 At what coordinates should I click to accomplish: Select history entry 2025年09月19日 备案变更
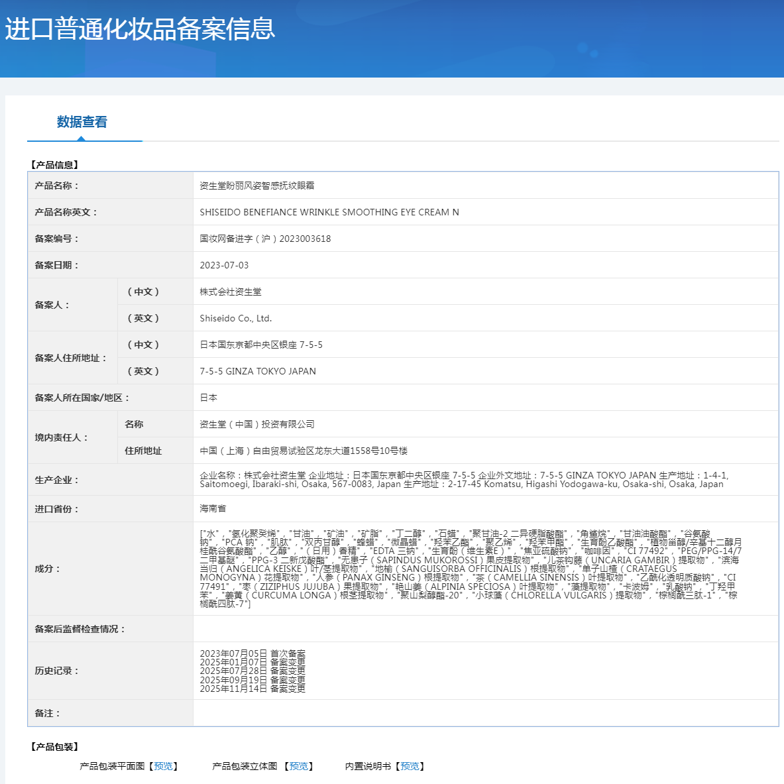tap(252, 679)
